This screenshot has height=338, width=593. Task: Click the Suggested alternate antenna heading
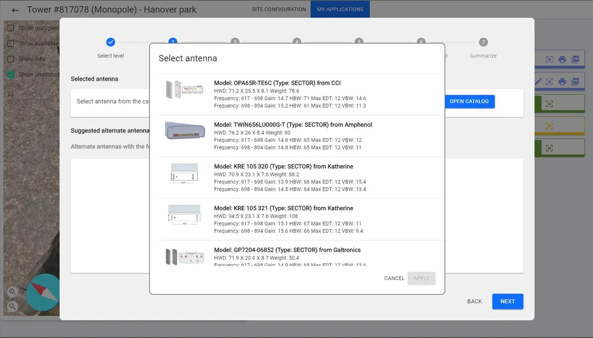pyautogui.click(x=110, y=130)
